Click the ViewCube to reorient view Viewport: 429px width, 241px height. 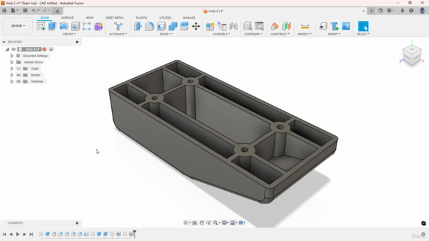pos(412,56)
